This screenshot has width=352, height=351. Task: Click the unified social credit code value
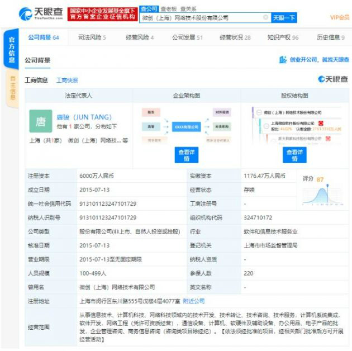click(108, 203)
